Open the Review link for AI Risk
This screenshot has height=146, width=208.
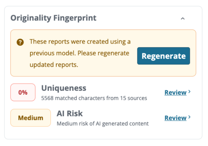pyautogui.click(x=175, y=118)
